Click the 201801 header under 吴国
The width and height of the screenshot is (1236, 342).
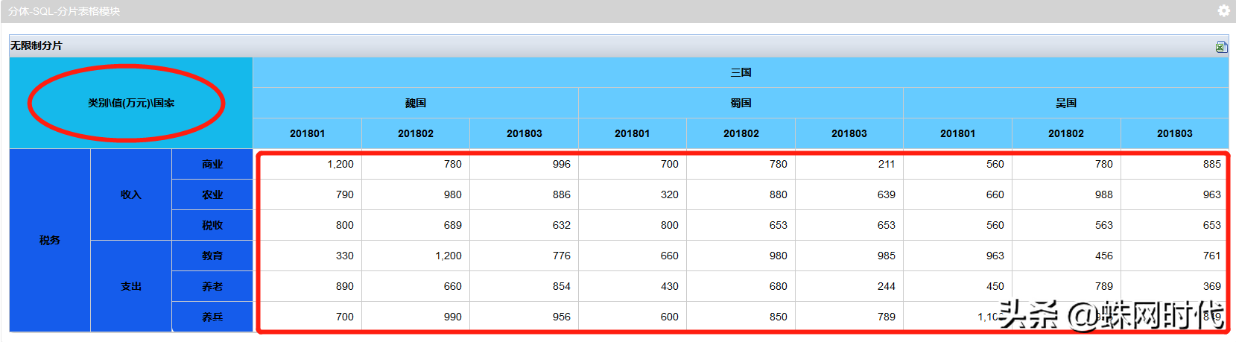(958, 133)
